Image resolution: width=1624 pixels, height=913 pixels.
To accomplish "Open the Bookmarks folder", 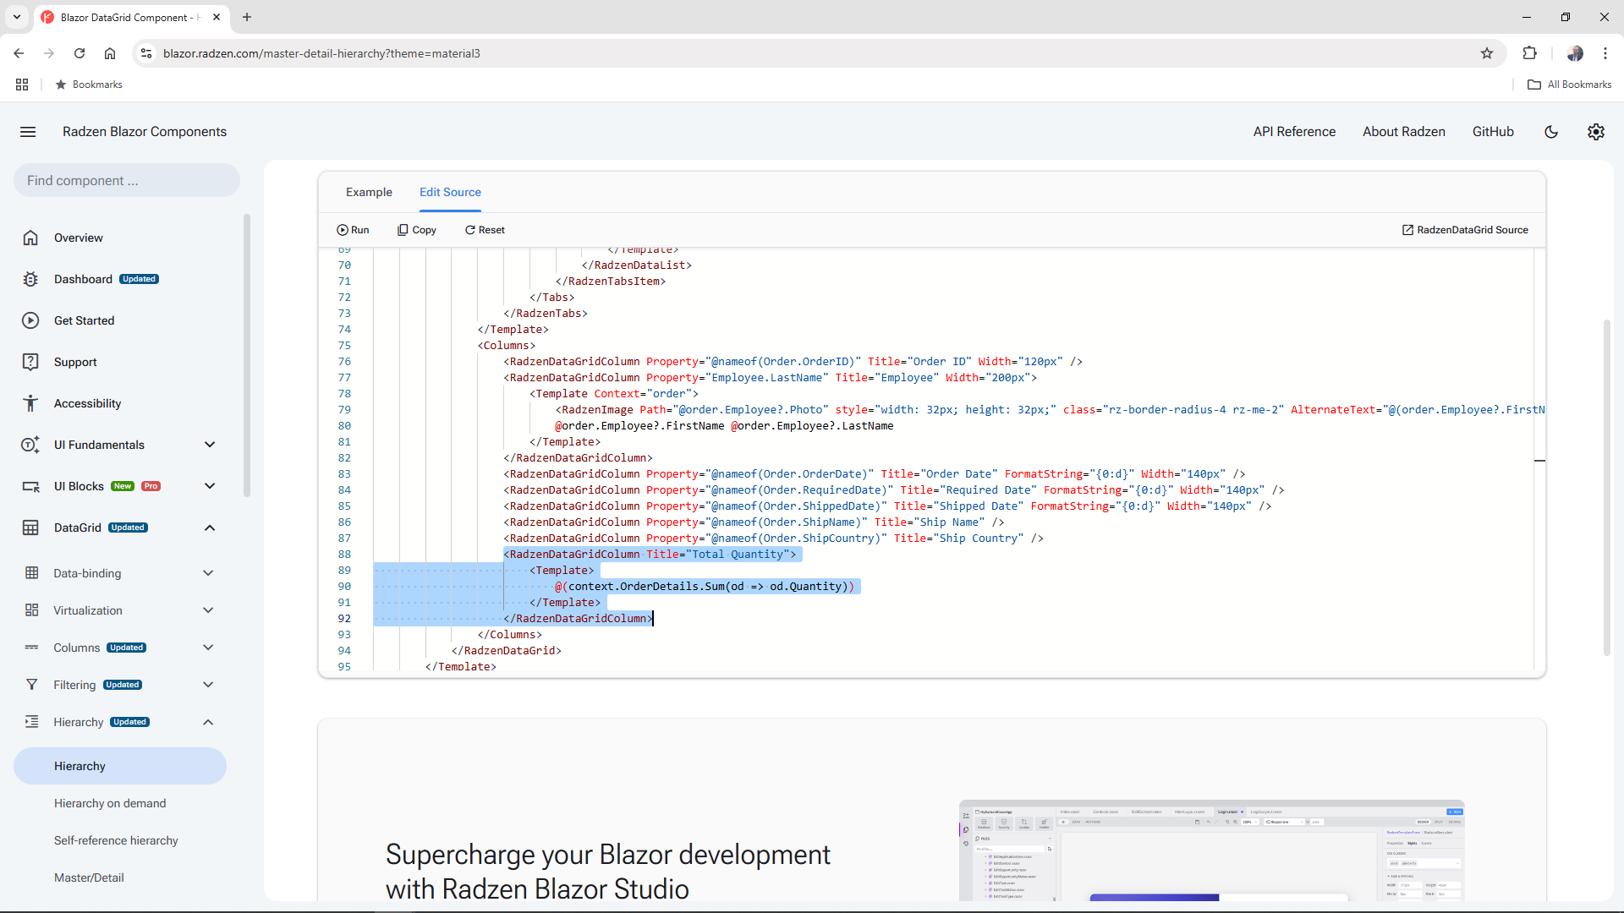I will pos(89,85).
